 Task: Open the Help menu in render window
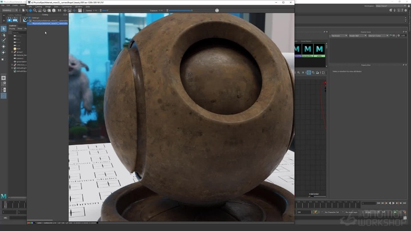88,7
